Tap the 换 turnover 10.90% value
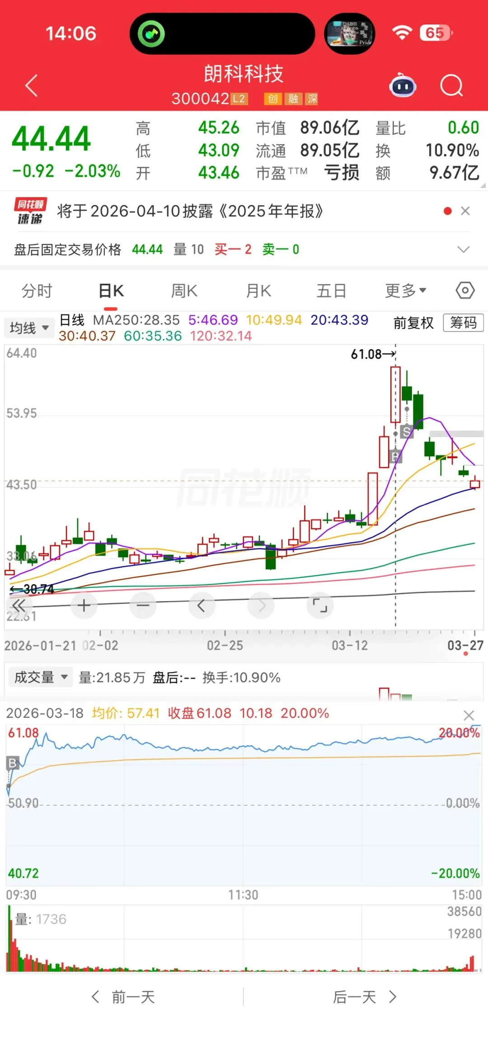The height and width of the screenshot is (1058, 488). [x=452, y=150]
